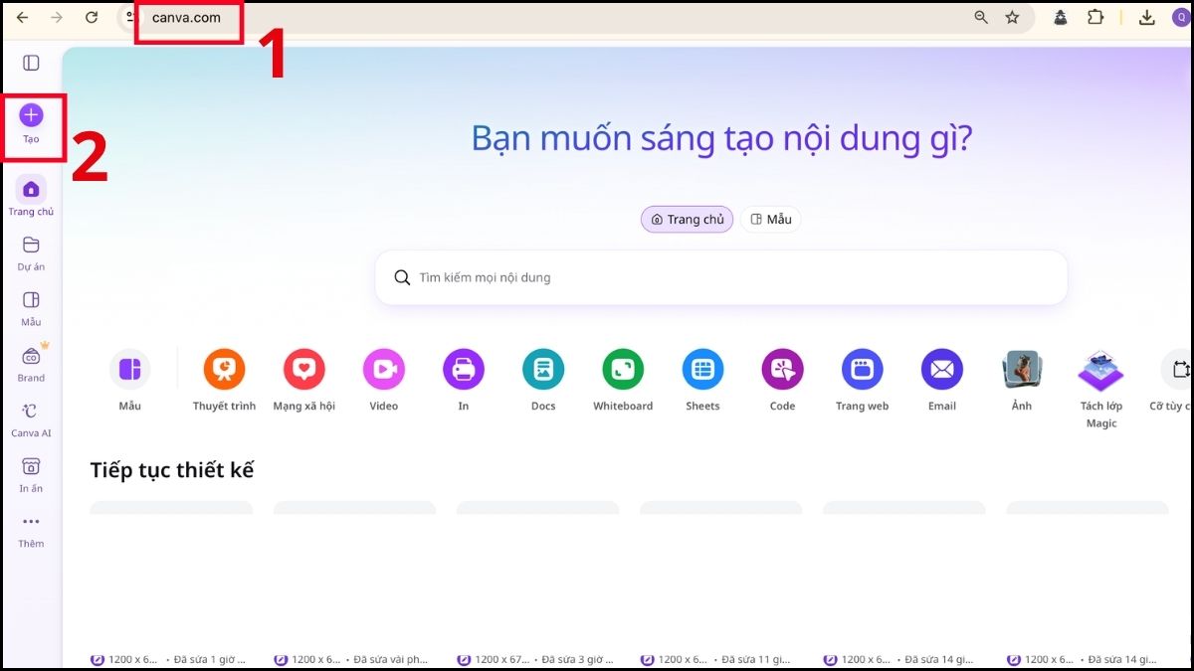Open the browser profile avatar
Viewport: 1194px width, 671px height.
click(1181, 18)
